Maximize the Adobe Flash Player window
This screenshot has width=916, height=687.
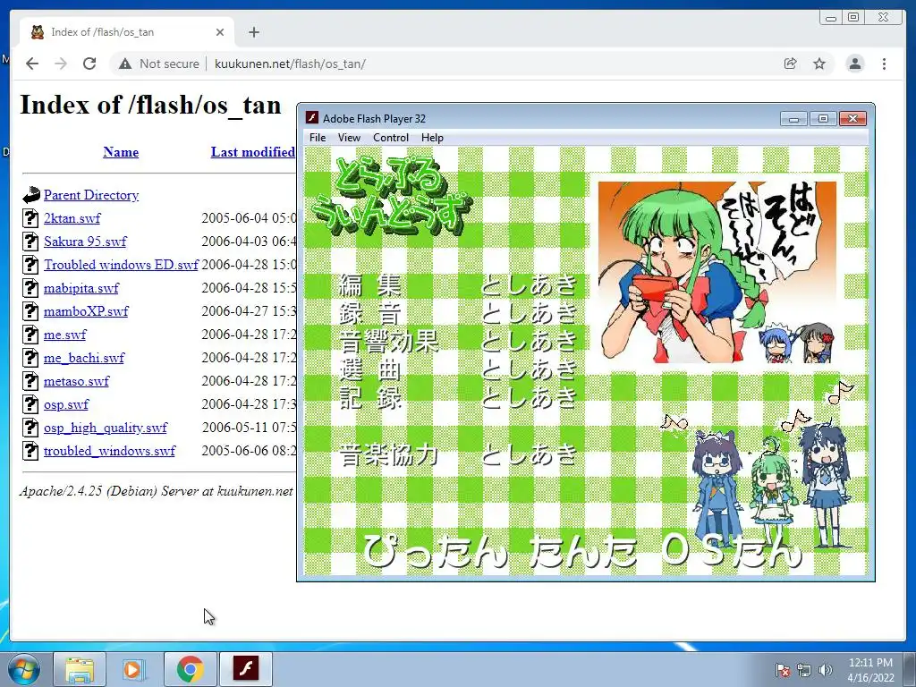pos(823,119)
